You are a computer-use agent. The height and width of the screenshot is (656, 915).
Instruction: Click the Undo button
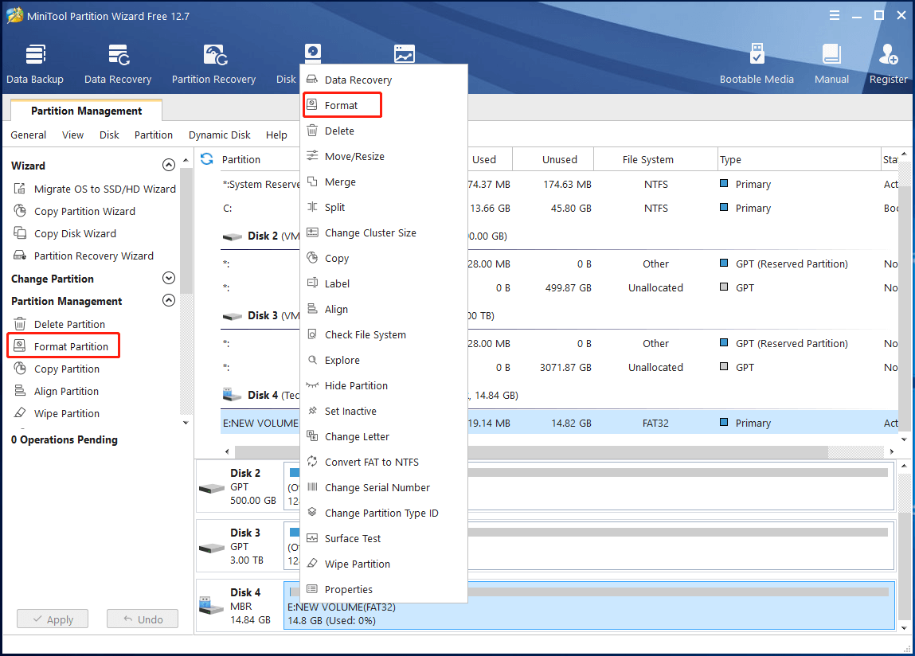pyautogui.click(x=143, y=619)
